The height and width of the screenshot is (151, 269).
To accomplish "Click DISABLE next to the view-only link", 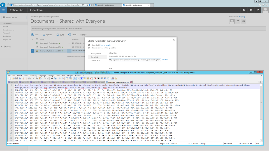I will [165, 60].
